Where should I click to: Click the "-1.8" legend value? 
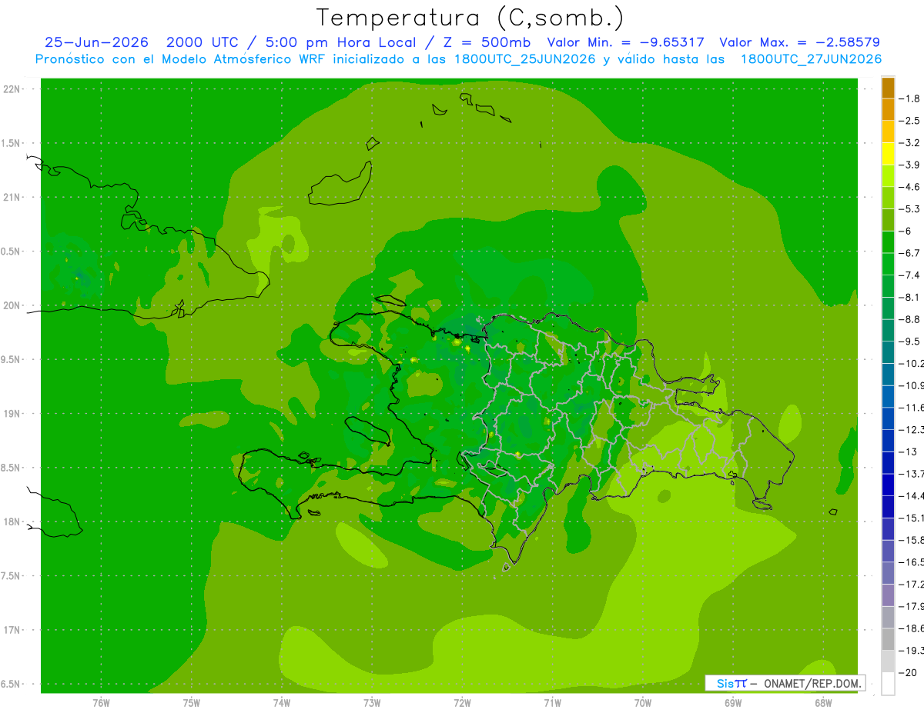(x=910, y=98)
